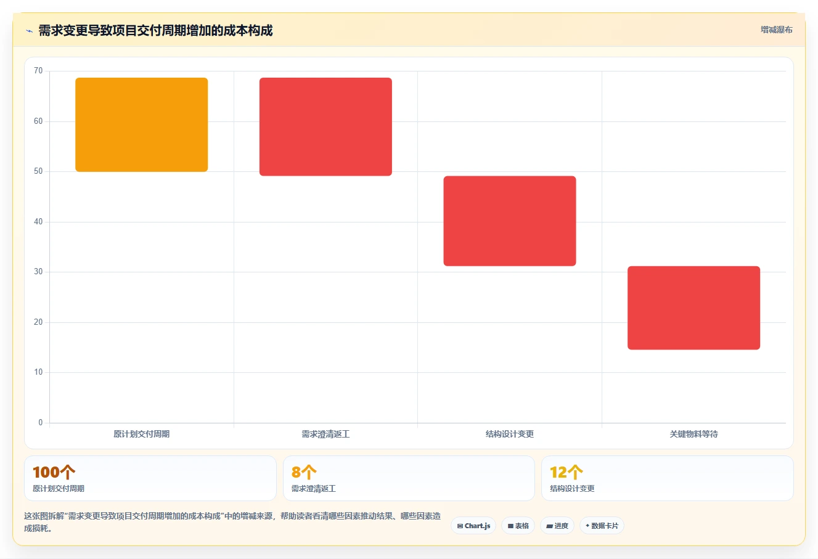Click the x-axis label 关键物料等待
Image resolution: width=818 pixels, height=559 pixels.
click(693, 434)
